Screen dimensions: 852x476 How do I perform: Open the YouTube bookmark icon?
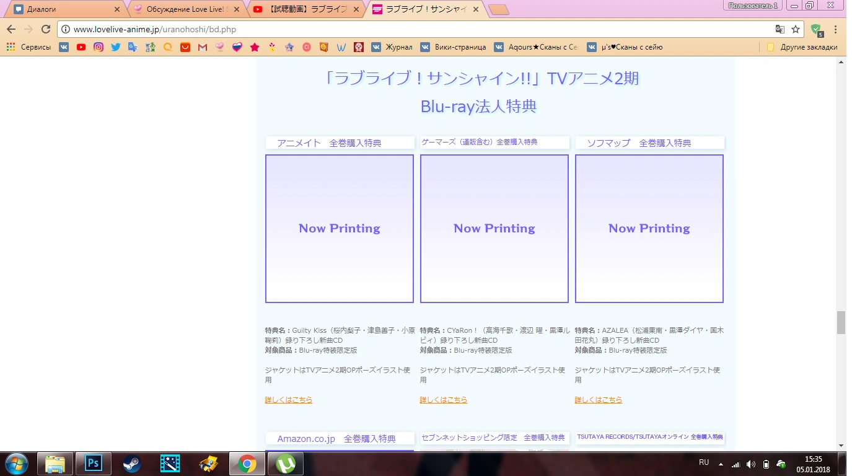pos(81,47)
